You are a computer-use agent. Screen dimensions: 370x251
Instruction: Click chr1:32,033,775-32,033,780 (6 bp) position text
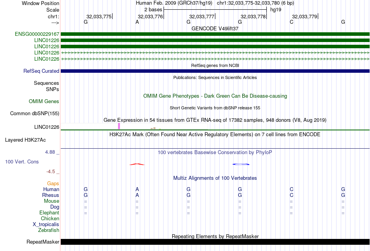(x=255, y=3)
